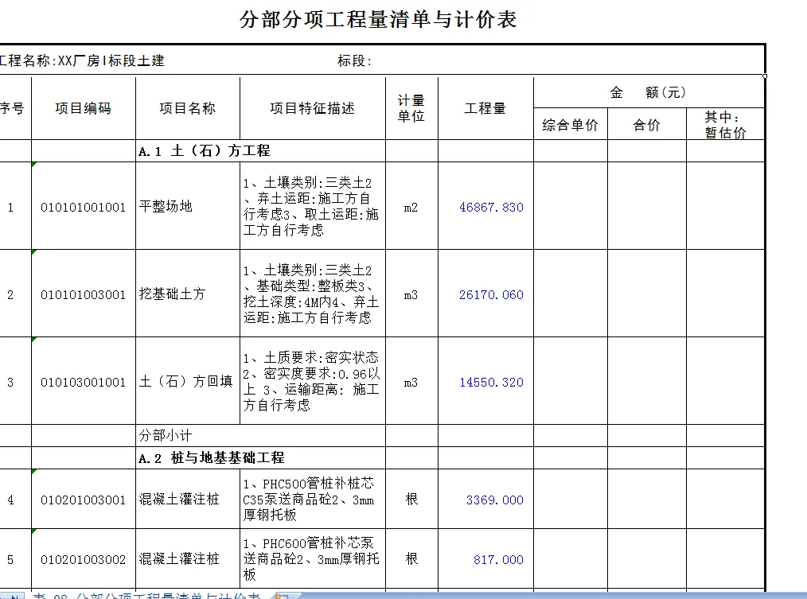Select code cell 010201003002
The image size is (807, 599).
[84, 559]
